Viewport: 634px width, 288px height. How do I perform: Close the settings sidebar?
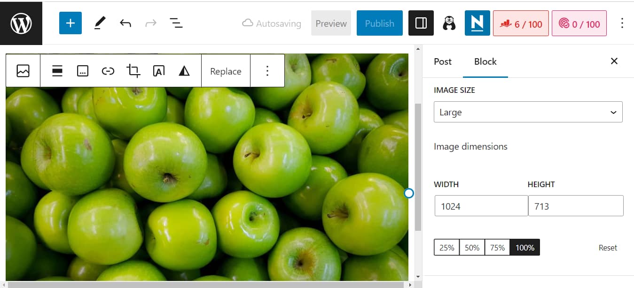(x=614, y=61)
